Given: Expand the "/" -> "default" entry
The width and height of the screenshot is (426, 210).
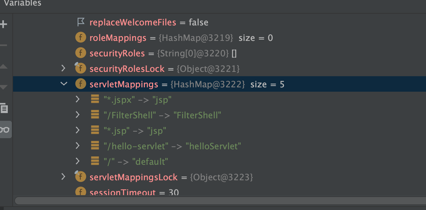Looking at the screenshot, I should [x=78, y=161].
